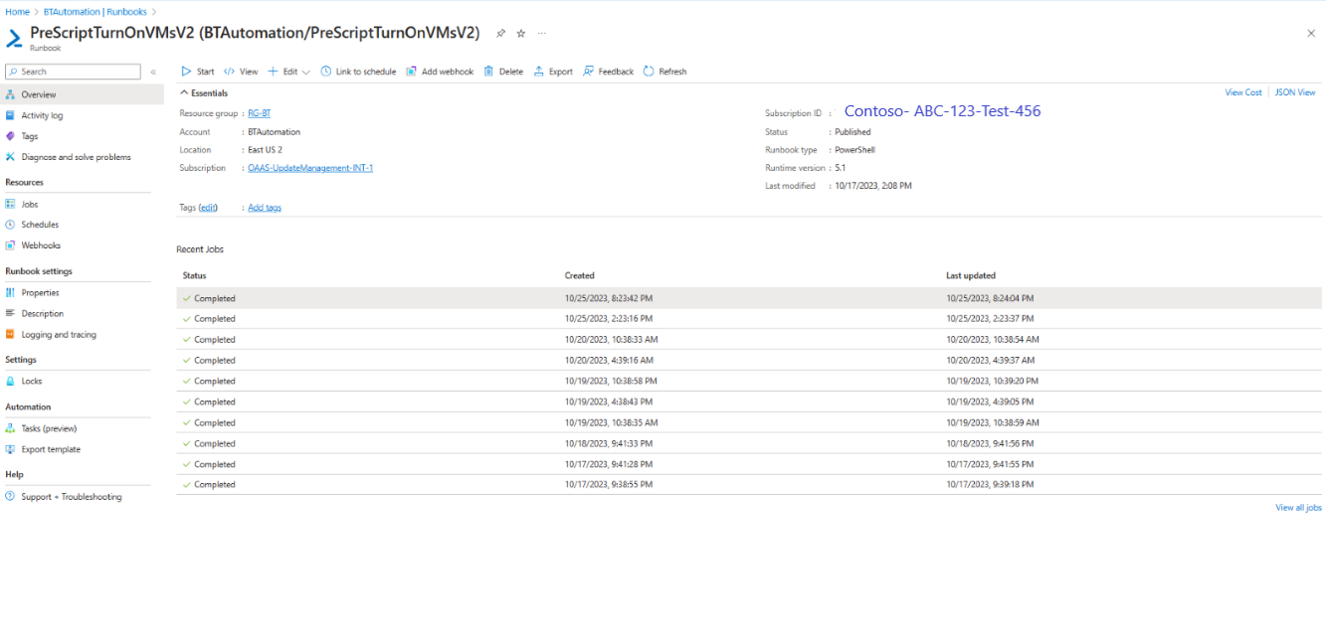Viewport: 1326px width, 639px height.
Task: Click the sidebar Search field
Action: coord(73,72)
